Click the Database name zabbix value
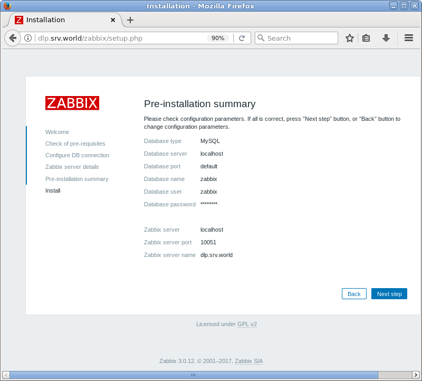 pyautogui.click(x=208, y=179)
